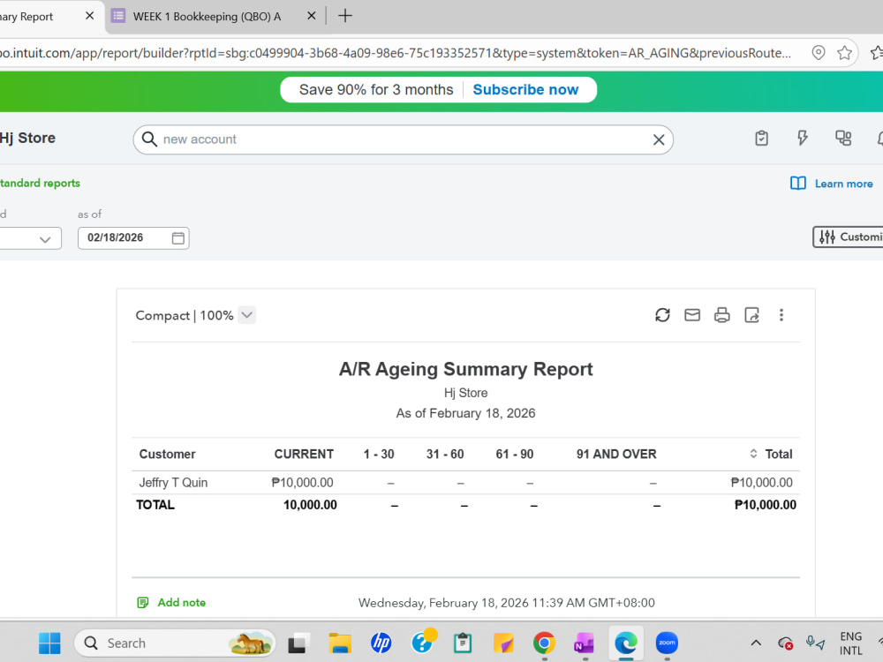Print the report with printer icon
Image resolution: width=883 pixels, height=662 pixels.
(722, 315)
